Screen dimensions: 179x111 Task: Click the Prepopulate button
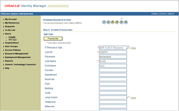pyautogui.click(x=53, y=39)
